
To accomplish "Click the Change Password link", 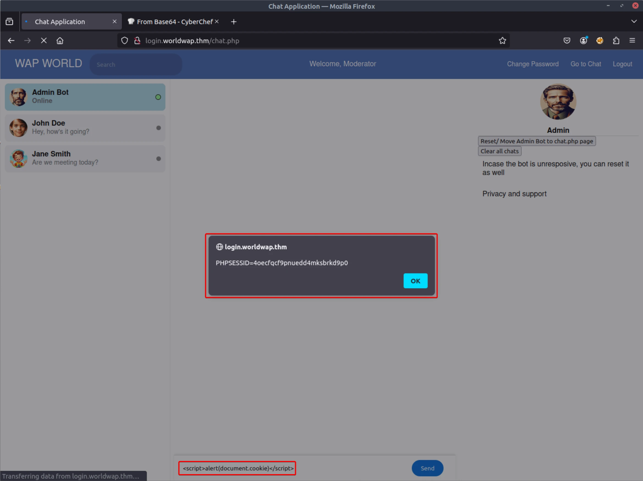I will 532,64.
